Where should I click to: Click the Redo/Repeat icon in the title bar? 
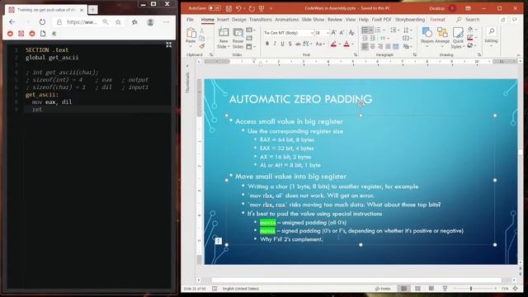252,8
